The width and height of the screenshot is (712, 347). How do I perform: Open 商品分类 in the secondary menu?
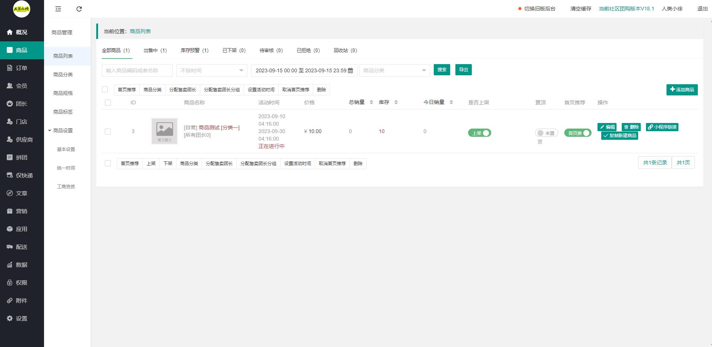pyautogui.click(x=63, y=75)
